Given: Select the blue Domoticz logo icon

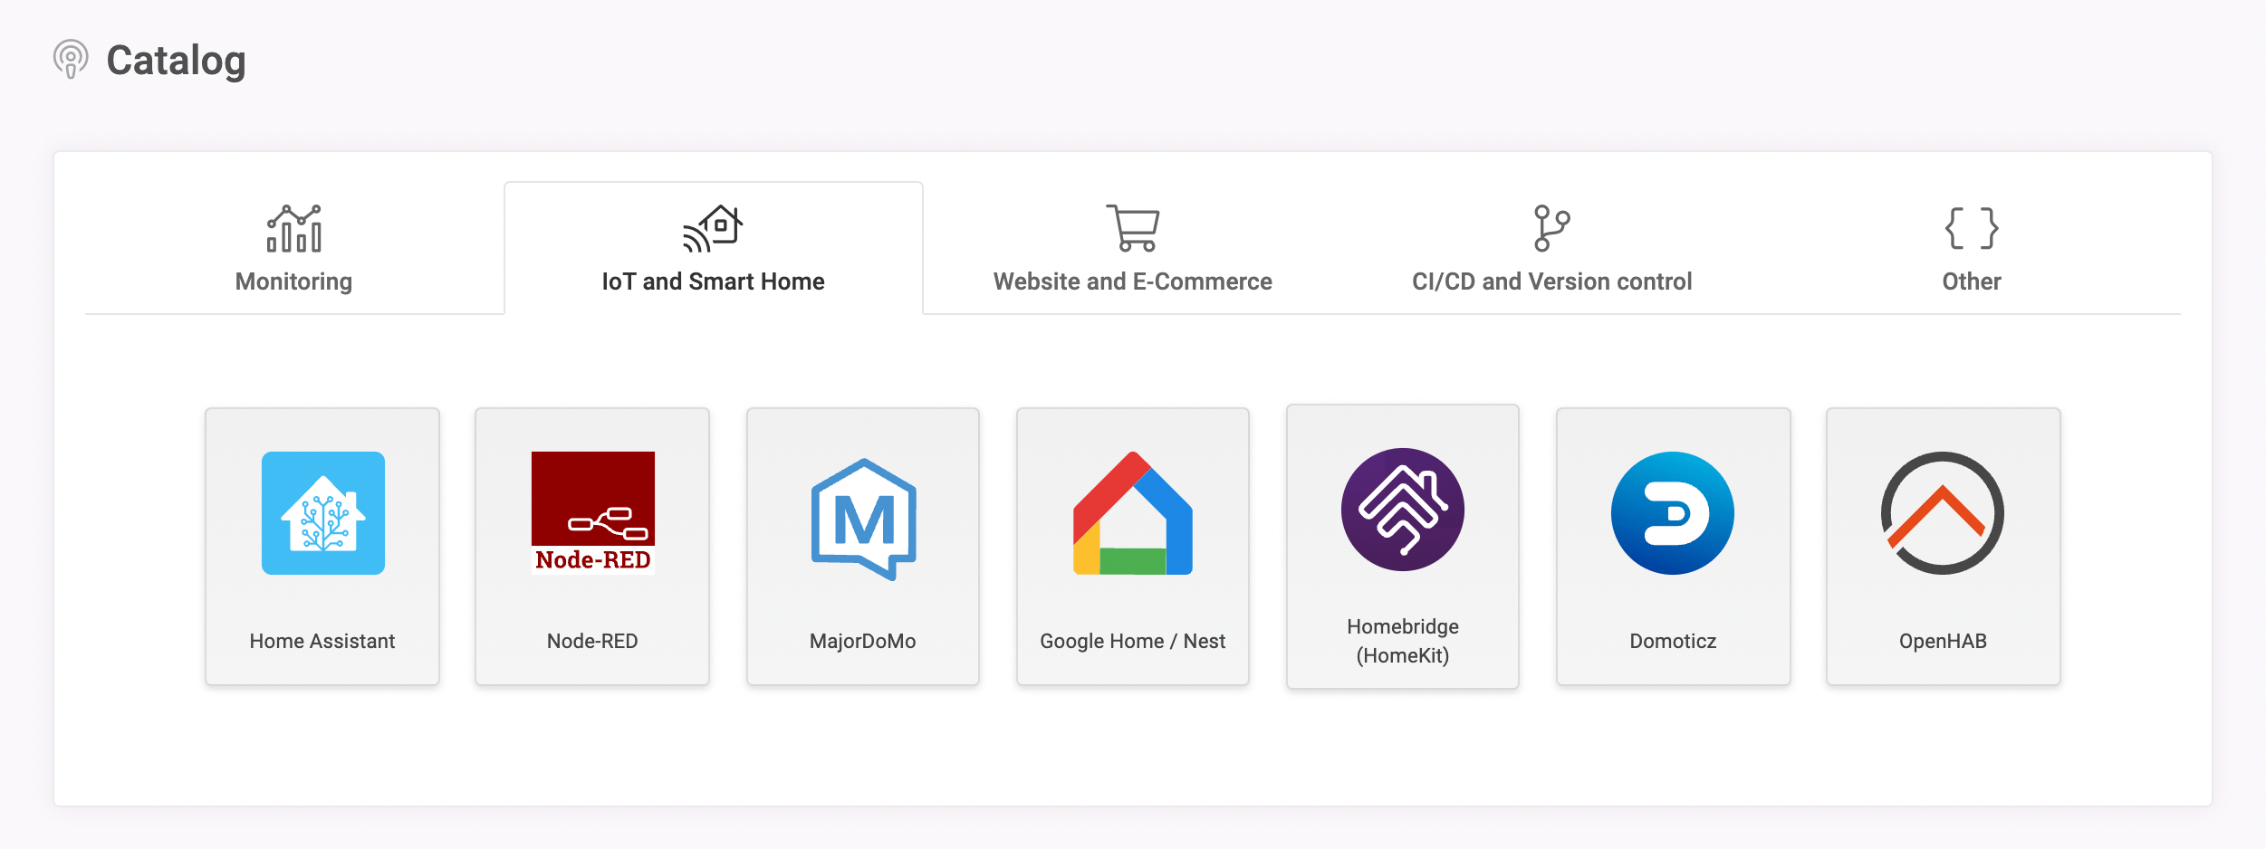Looking at the screenshot, I should point(1672,512).
